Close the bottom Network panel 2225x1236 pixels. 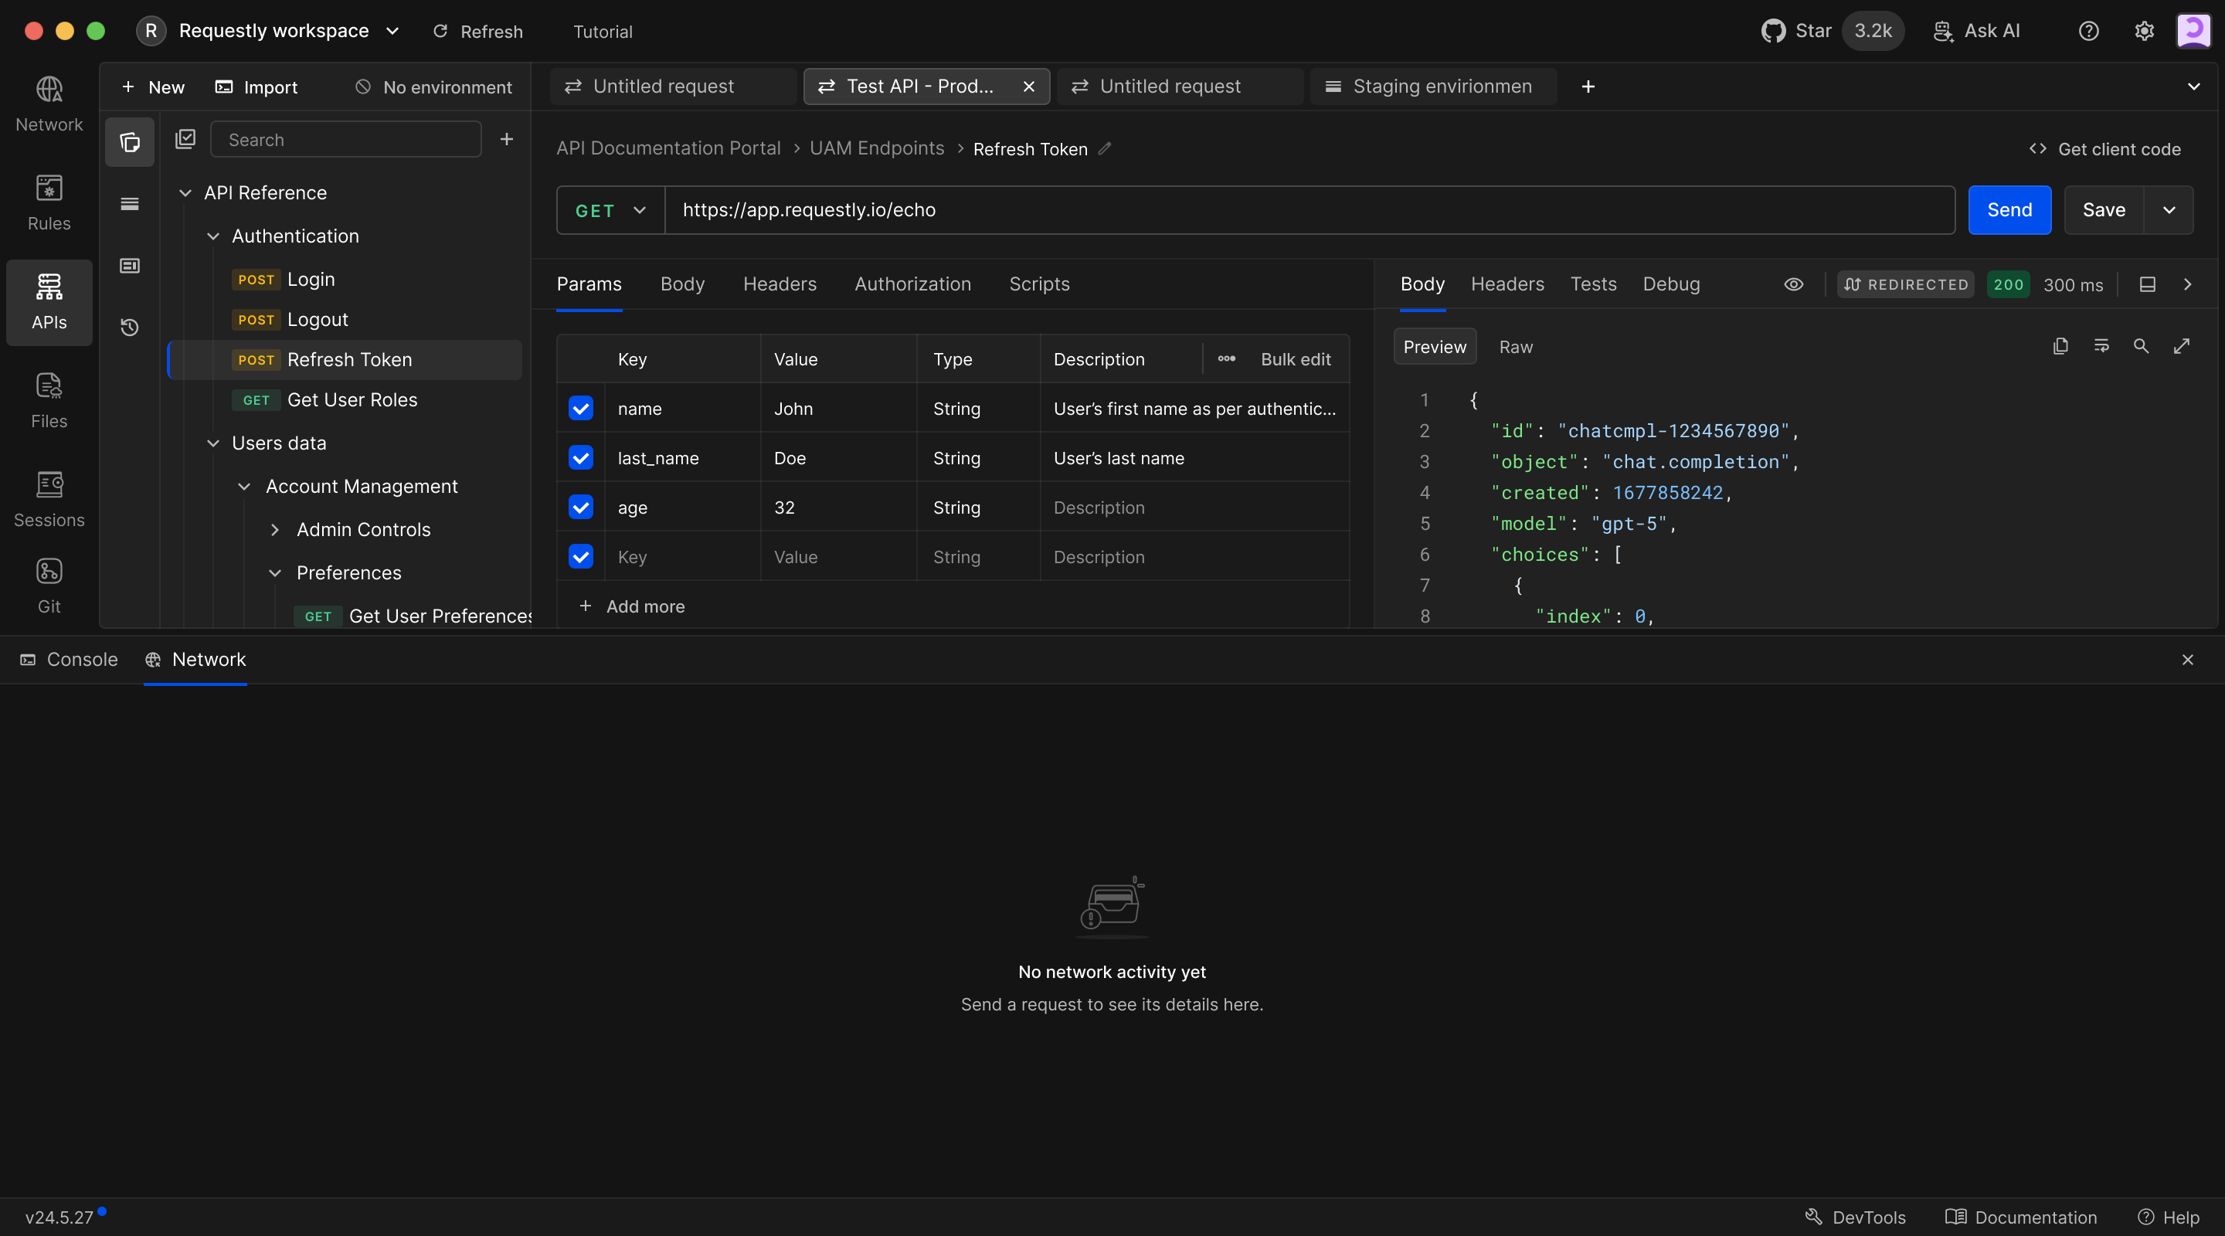tap(2188, 660)
